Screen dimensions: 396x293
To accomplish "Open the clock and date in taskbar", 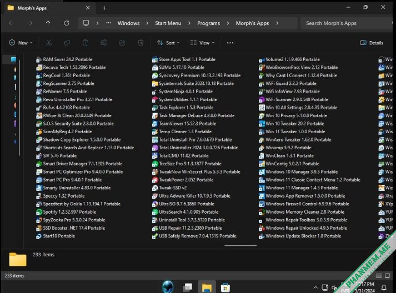I will 364,287.
